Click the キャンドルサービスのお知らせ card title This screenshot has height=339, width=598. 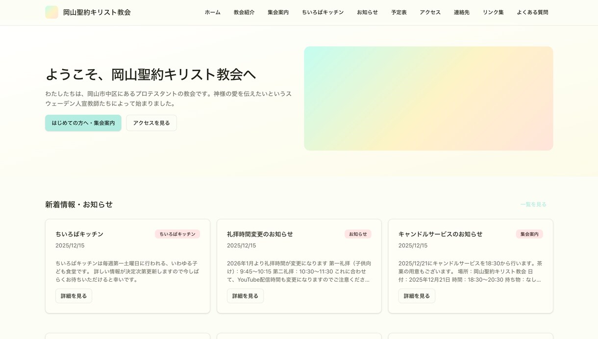pos(440,234)
